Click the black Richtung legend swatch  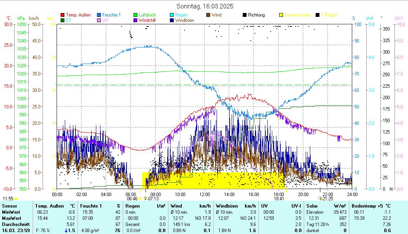(245, 15)
